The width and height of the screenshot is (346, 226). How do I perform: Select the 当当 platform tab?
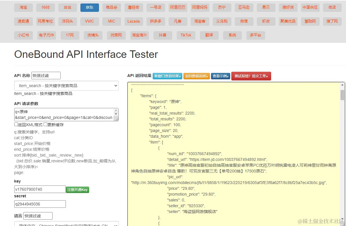(x=68, y=8)
